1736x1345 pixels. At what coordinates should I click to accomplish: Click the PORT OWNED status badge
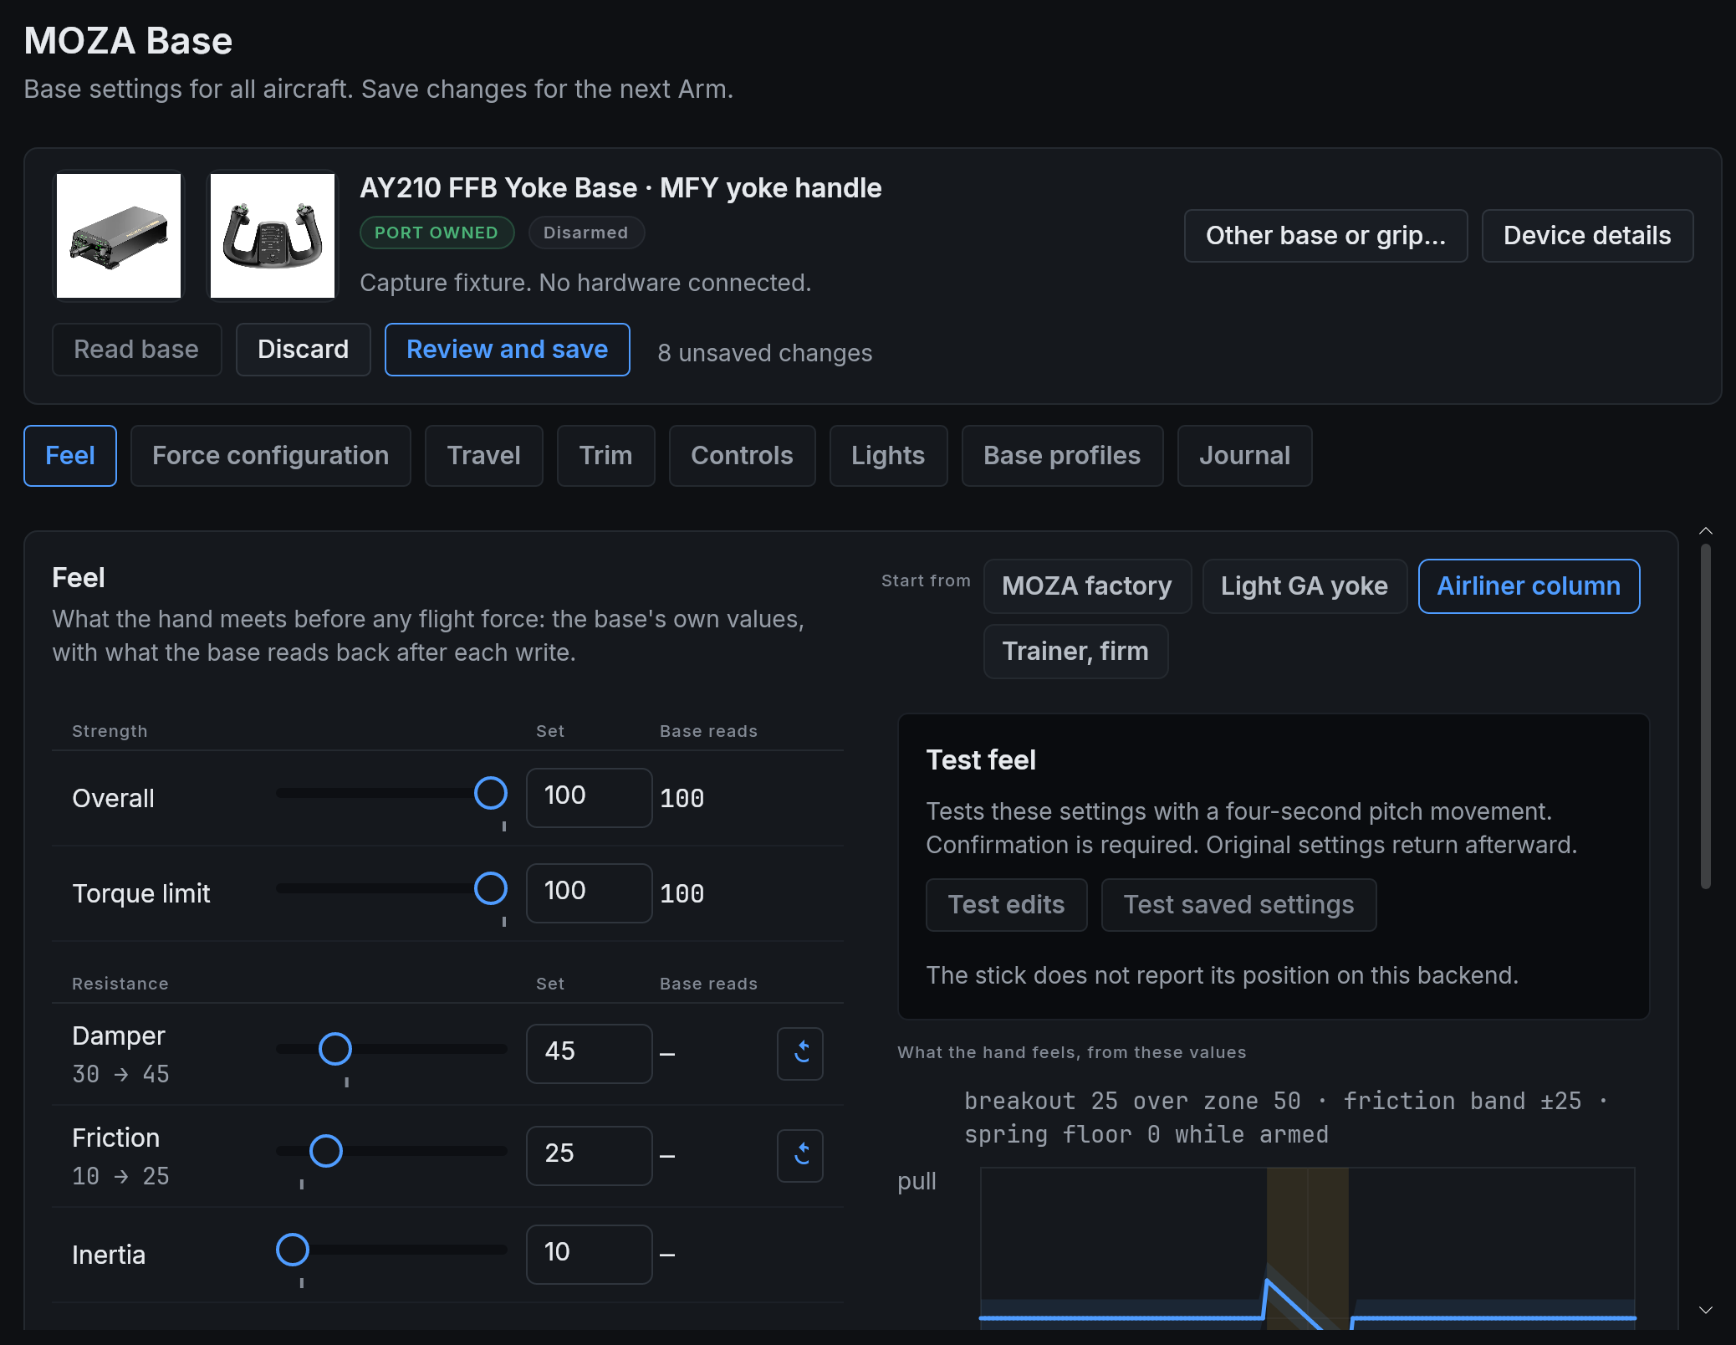[437, 233]
